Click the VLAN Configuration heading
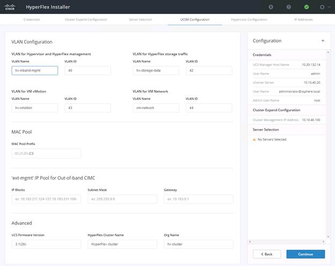The width and height of the screenshot is (335, 266). coord(32,42)
